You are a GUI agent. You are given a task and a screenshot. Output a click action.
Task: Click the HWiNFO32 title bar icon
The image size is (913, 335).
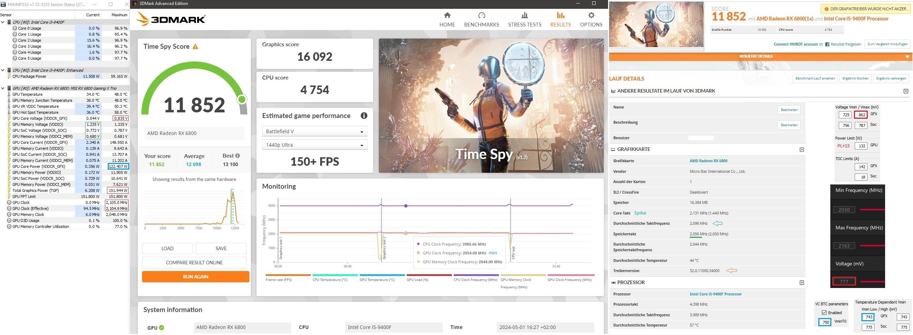[x=4, y=4]
